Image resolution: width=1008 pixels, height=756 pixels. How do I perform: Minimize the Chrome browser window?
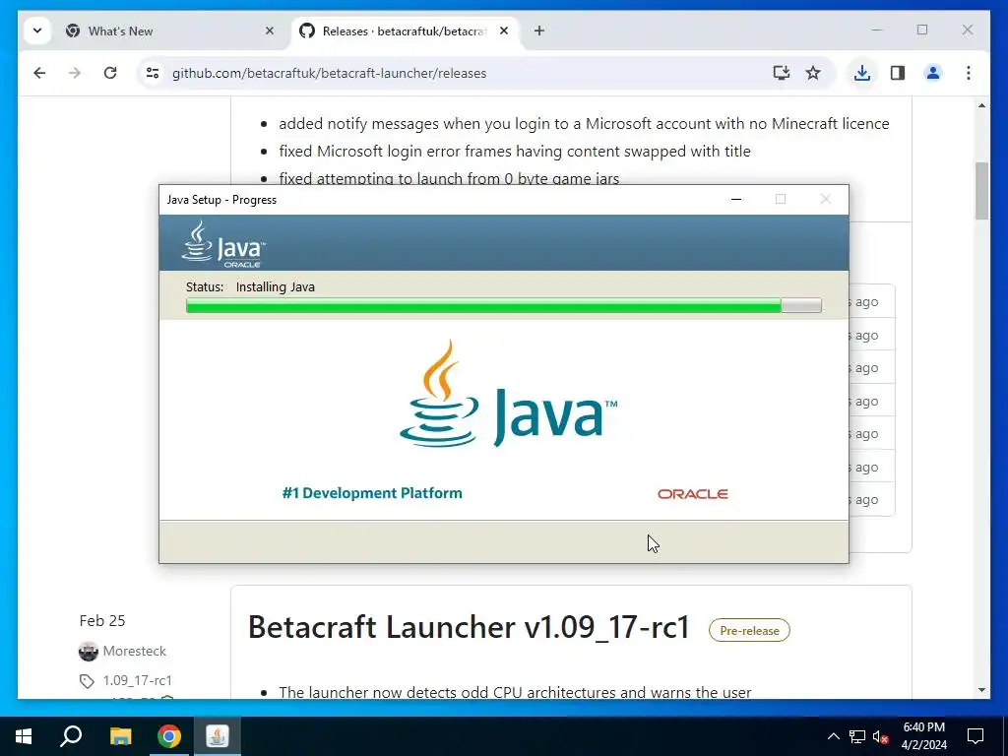[x=877, y=30]
